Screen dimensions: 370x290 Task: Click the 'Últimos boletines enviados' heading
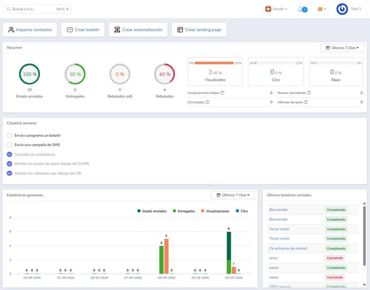(x=289, y=195)
